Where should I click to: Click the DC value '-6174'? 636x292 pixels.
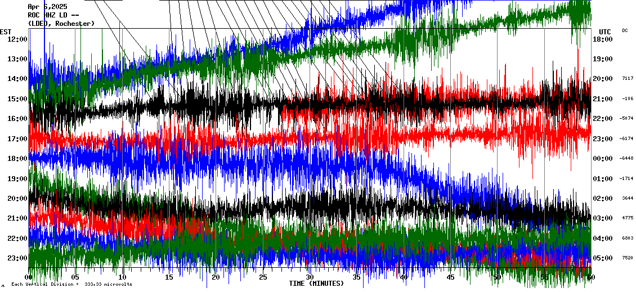(626, 139)
